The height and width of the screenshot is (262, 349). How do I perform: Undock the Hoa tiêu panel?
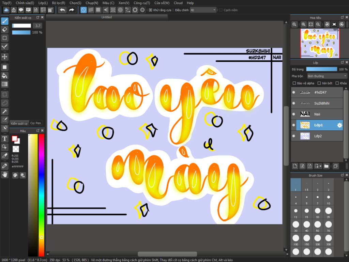(342, 17)
